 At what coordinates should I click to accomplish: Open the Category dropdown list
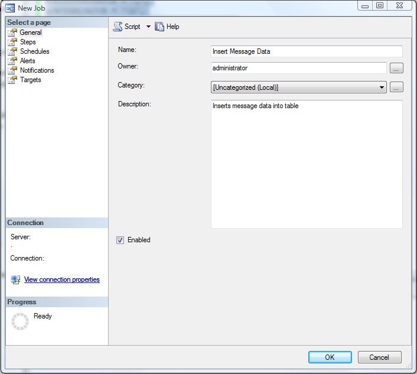382,87
